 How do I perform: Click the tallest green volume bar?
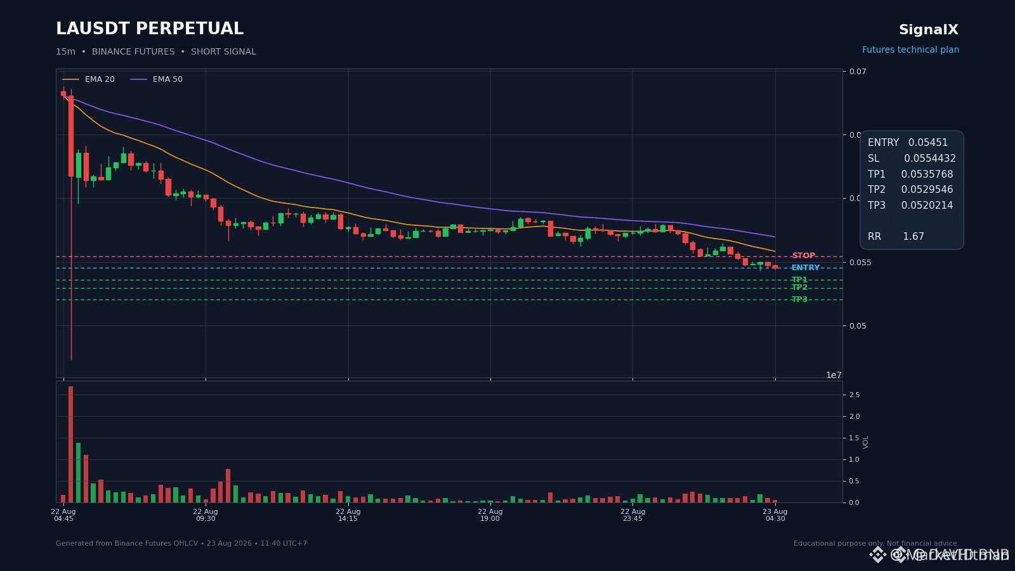(79, 473)
